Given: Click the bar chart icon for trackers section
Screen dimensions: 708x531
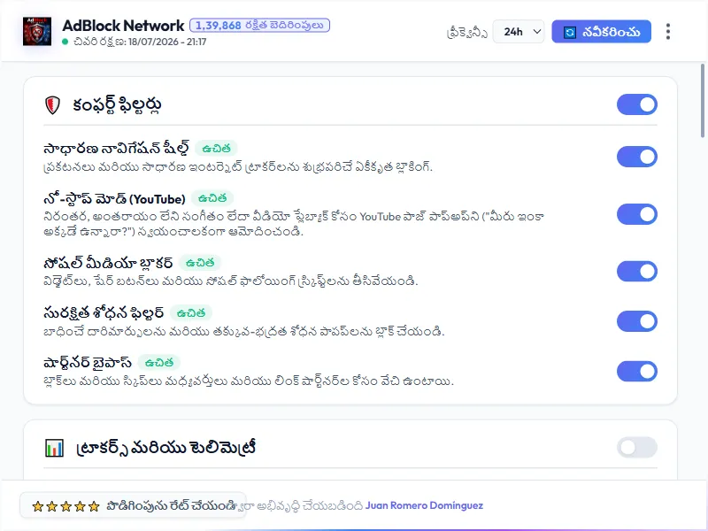Looking at the screenshot, I should click(54, 448).
